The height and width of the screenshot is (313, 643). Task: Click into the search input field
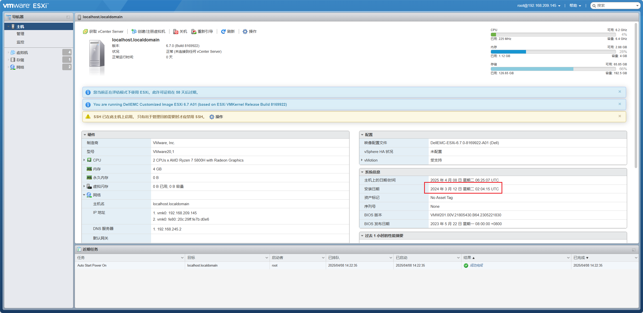616,6
